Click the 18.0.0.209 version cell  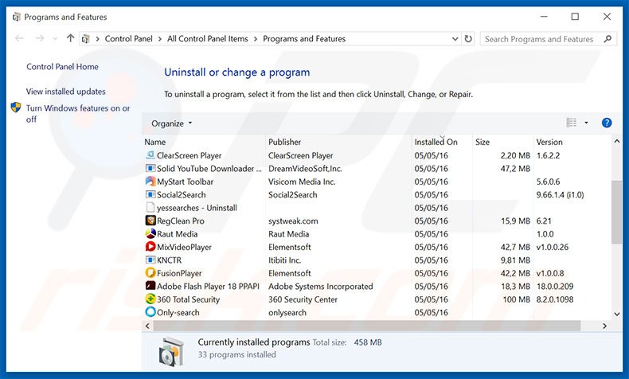point(555,287)
